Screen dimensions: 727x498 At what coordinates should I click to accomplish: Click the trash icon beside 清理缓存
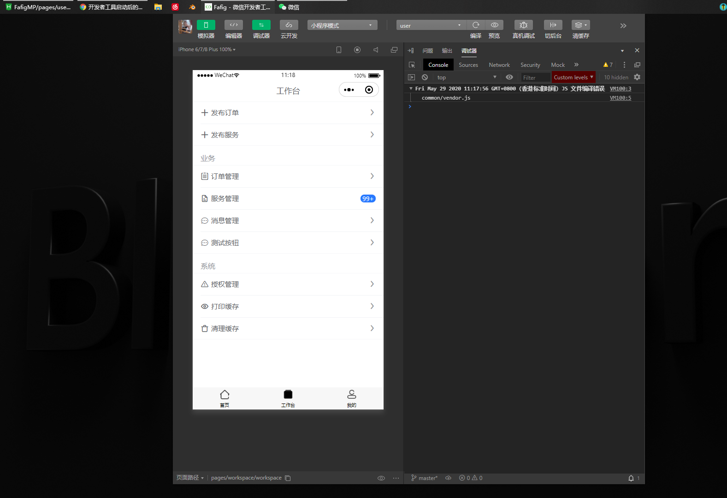(x=205, y=329)
